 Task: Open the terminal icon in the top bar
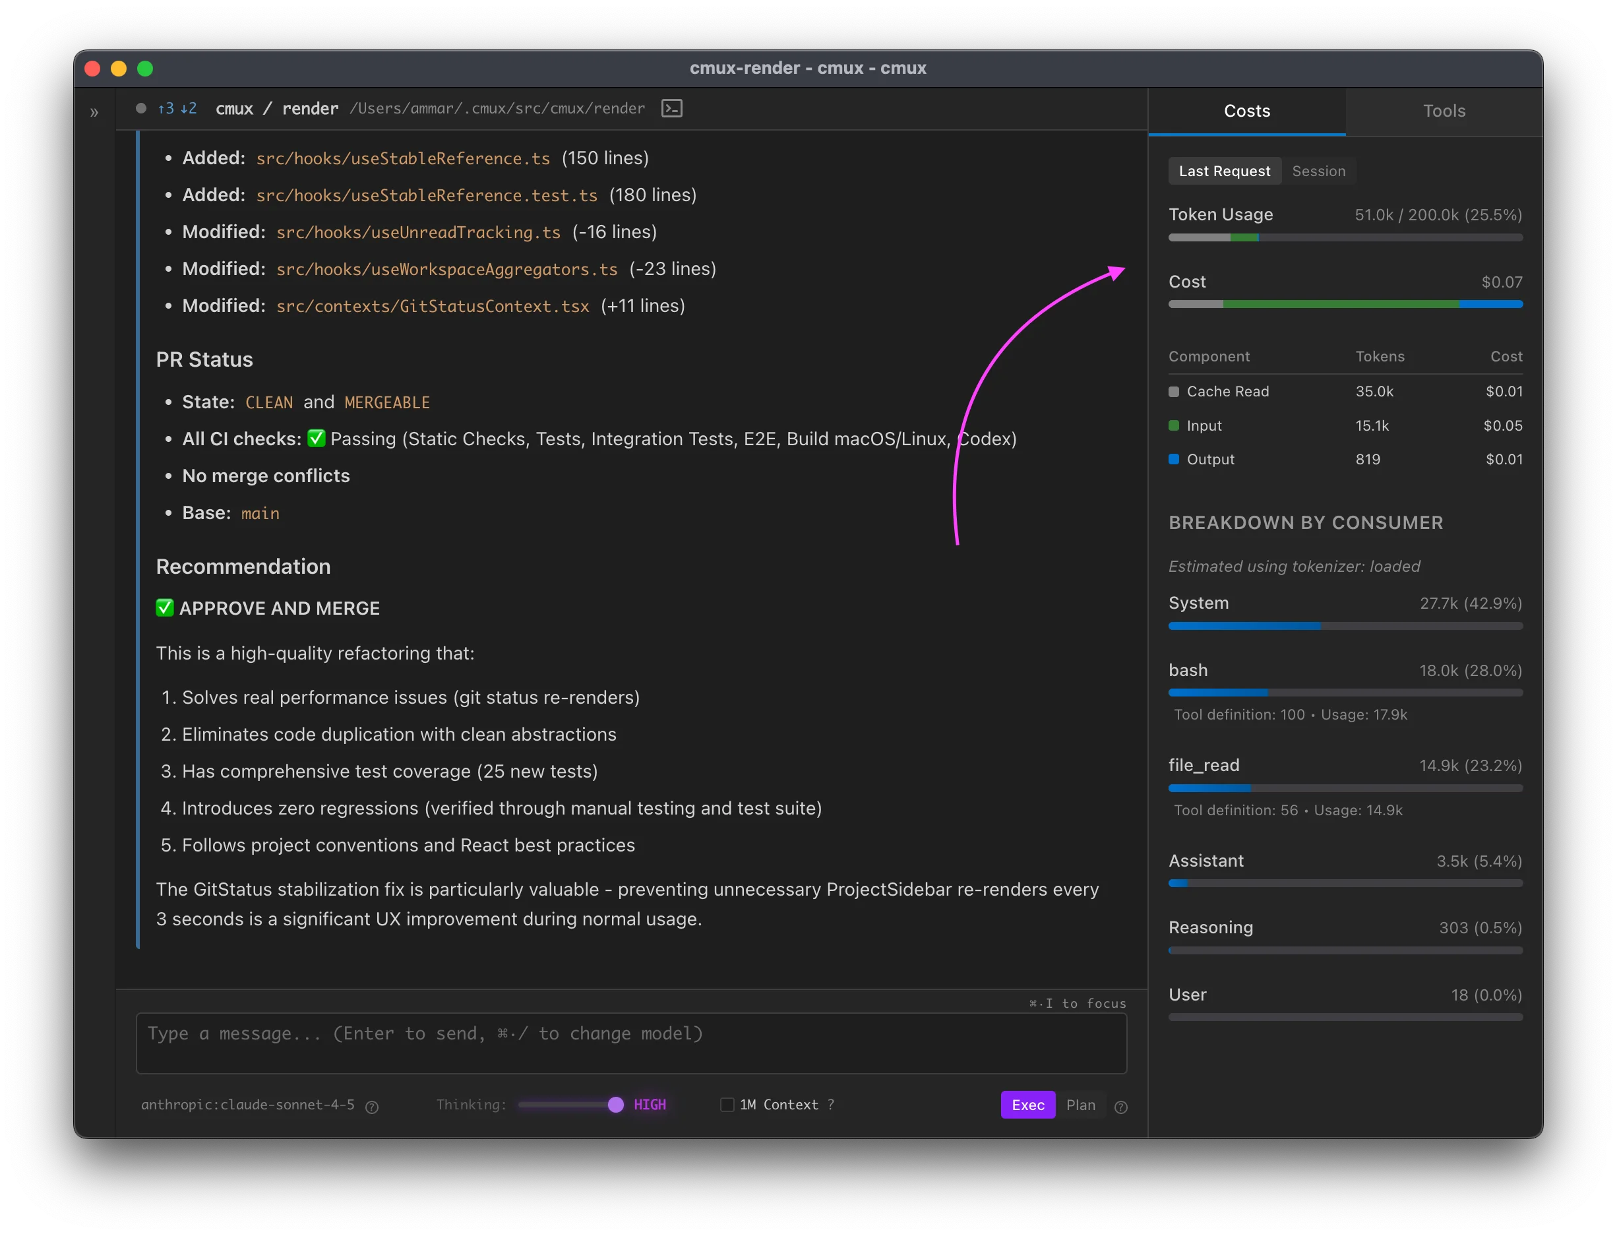(x=671, y=108)
